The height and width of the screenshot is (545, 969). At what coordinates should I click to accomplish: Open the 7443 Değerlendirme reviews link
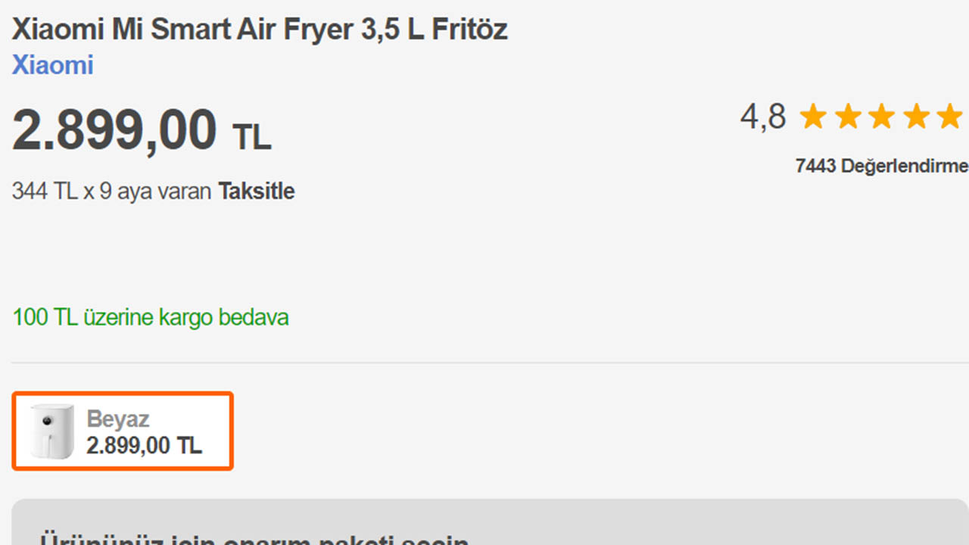pyautogui.click(x=881, y=166)
